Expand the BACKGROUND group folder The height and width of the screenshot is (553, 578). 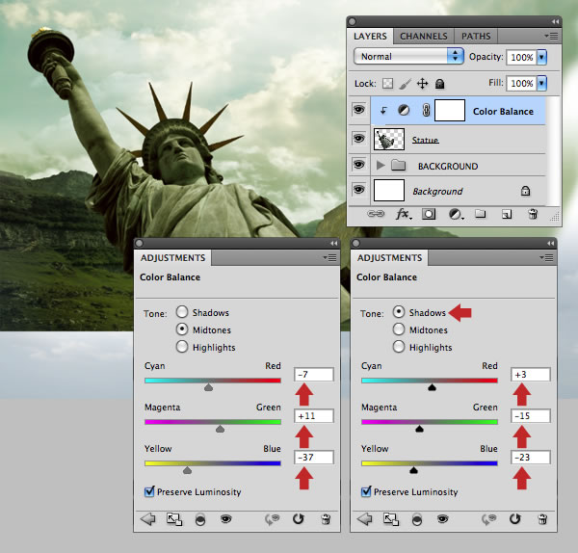[x=381, y=165]
